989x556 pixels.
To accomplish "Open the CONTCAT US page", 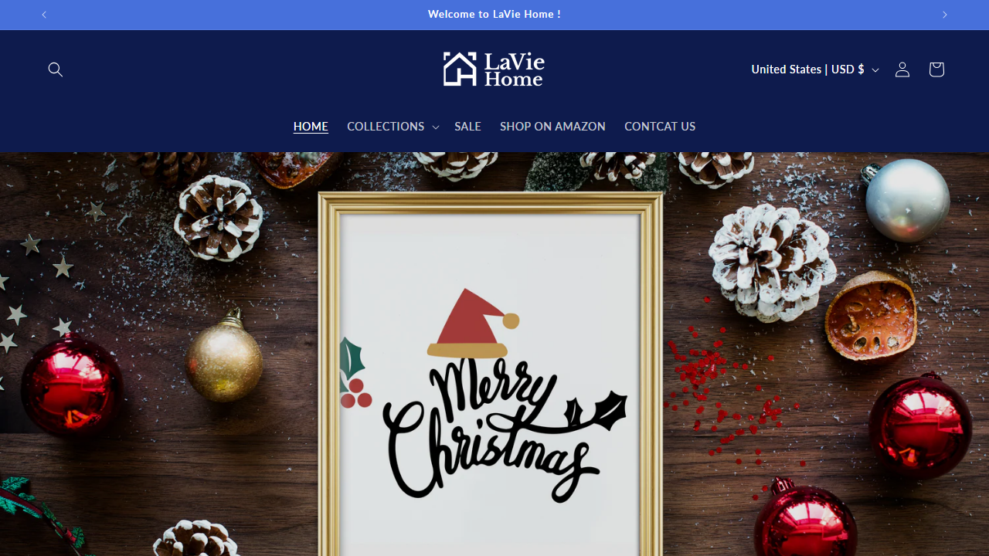I will point(660,127).
